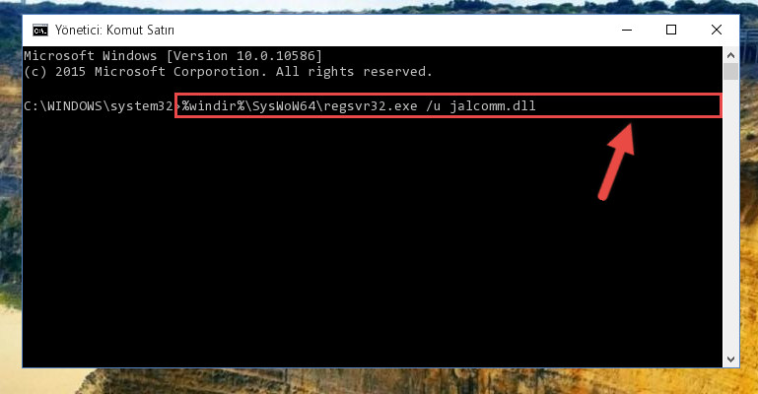Image resolution: width=758 pixels, height=394 pixels.
Task: Click the Microsoft Corporation copyright line
Action: [x=228, y=72]
